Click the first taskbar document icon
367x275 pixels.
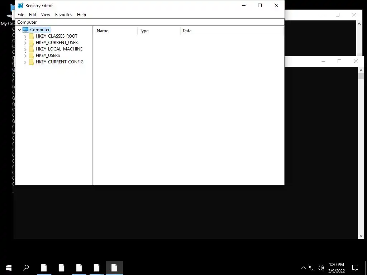click(44, 268)
